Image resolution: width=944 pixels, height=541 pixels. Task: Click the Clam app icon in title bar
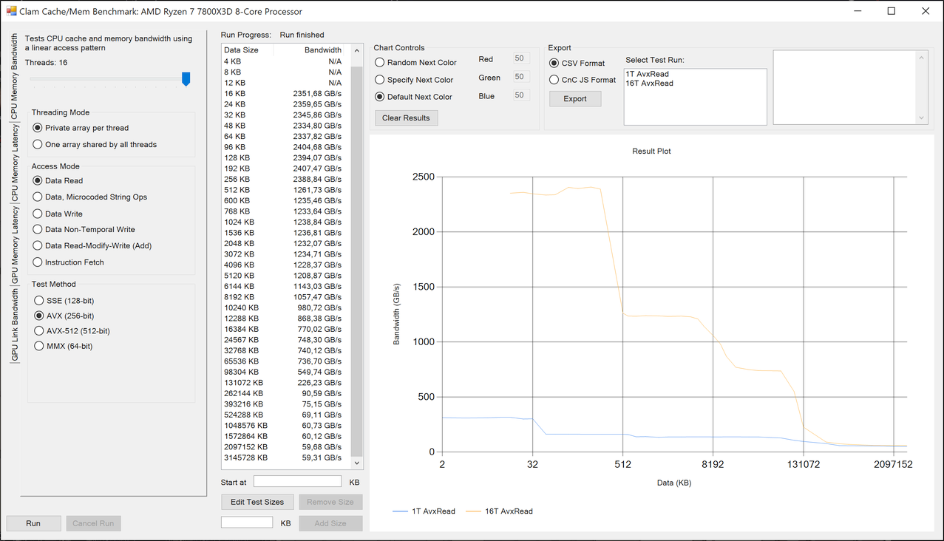click(x=11, y=11)
